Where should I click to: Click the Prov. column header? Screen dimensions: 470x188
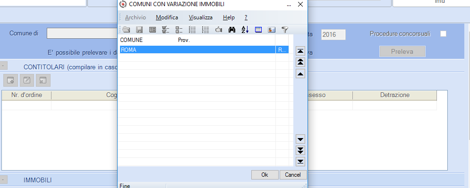pos(184,40)
